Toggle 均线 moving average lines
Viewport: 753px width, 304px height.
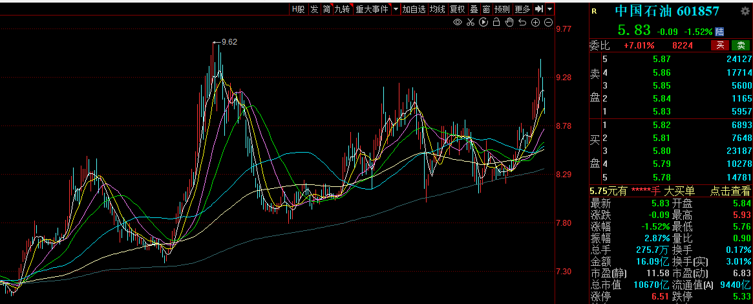pos(438,8)
